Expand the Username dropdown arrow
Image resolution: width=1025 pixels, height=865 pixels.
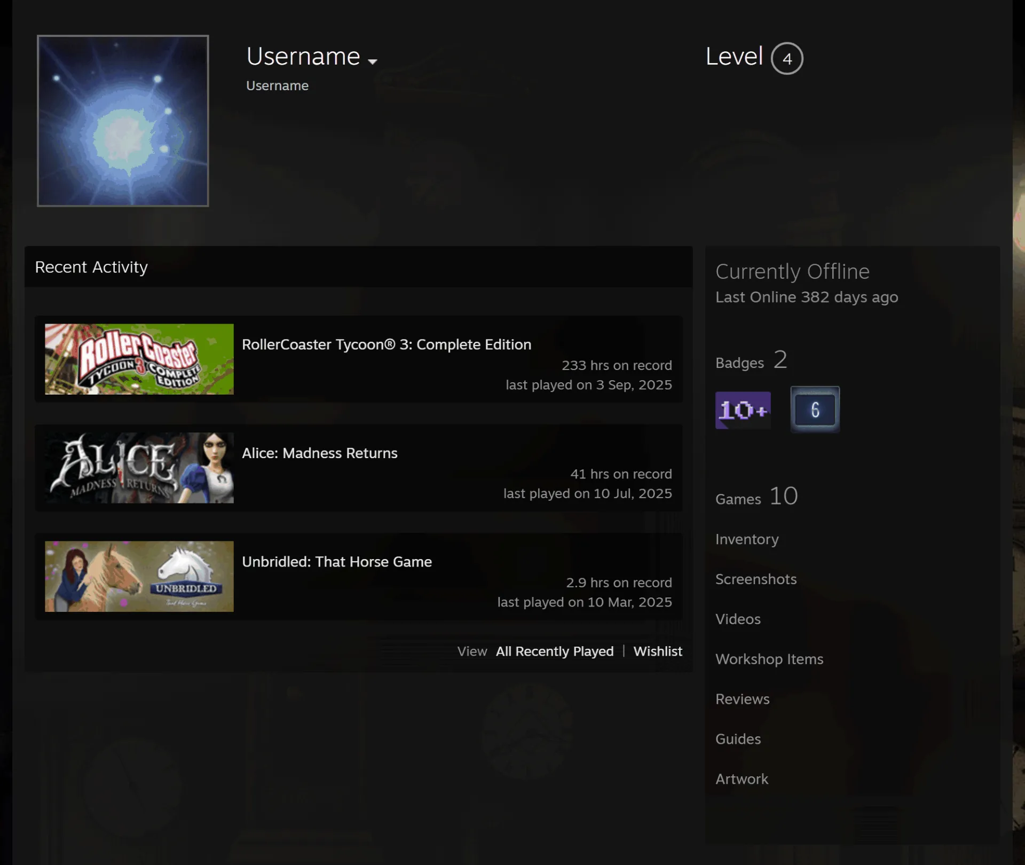coord(373,61)
